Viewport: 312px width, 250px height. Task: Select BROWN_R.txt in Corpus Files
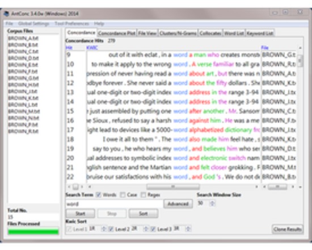click(23, 131)
